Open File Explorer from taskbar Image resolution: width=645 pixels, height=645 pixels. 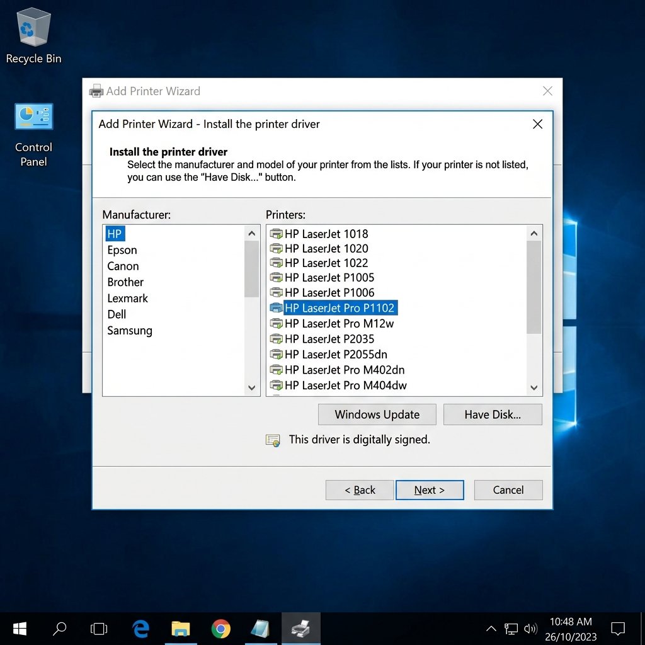[x=181, y=629]
